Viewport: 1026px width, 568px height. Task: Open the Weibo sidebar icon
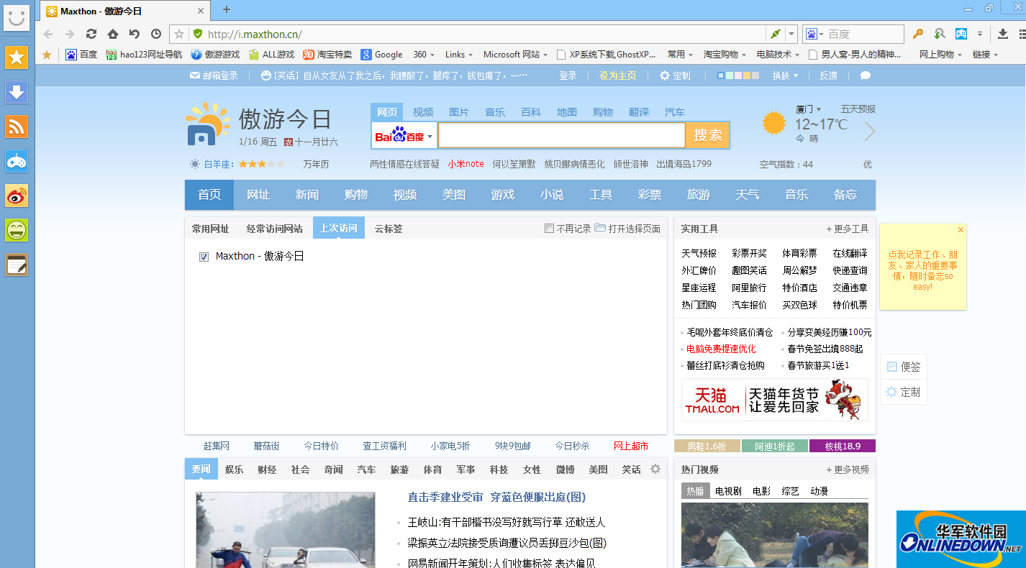[17, 196]
